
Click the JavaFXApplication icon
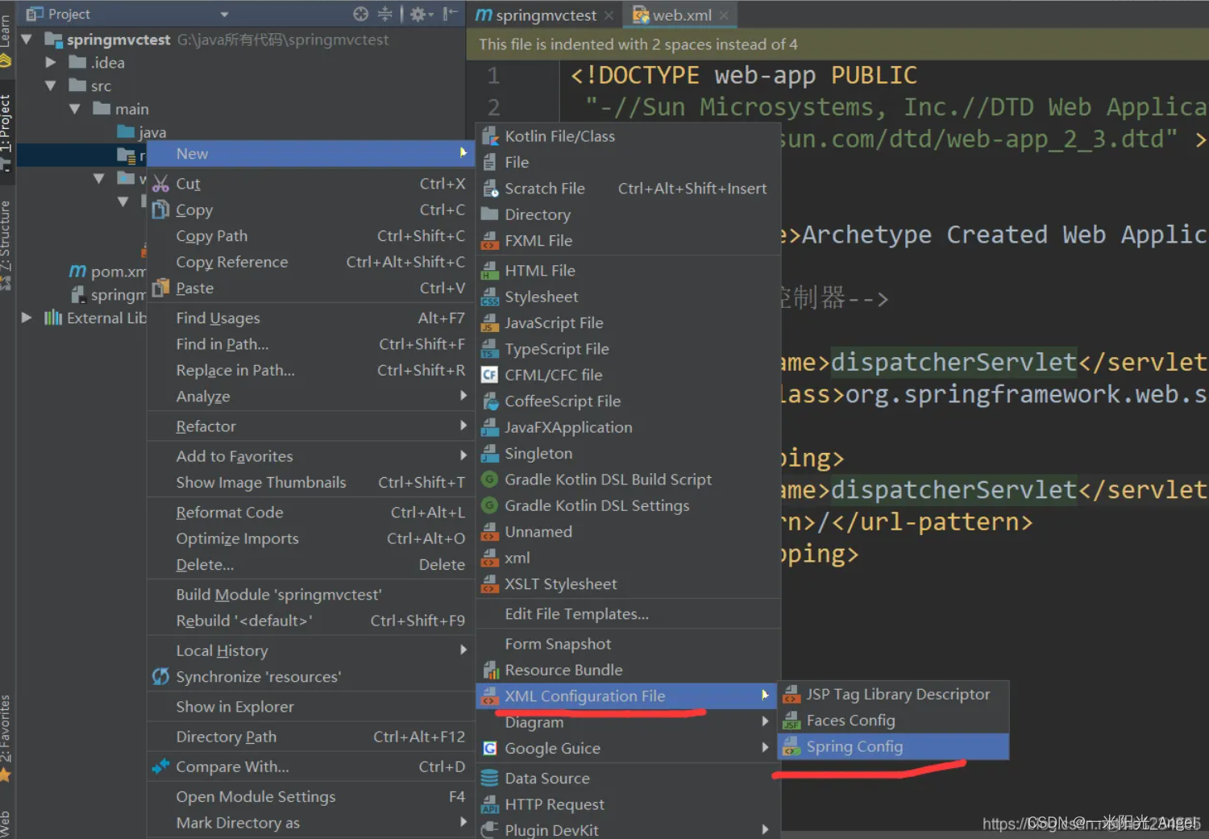click(x=489, y=427)
